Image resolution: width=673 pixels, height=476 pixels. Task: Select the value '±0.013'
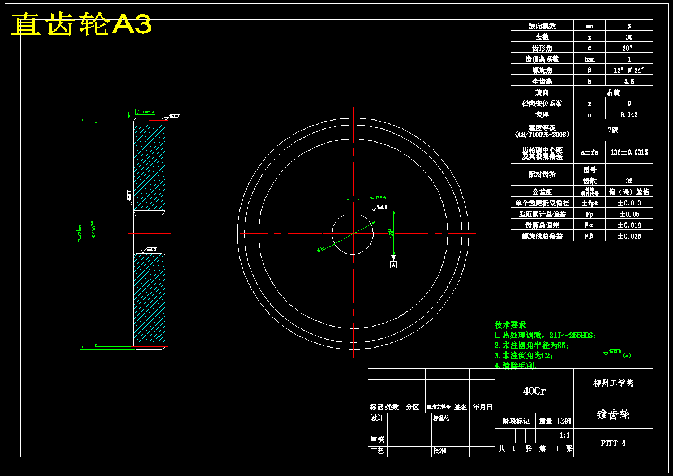pyautogui.click(x=629, y=203)
